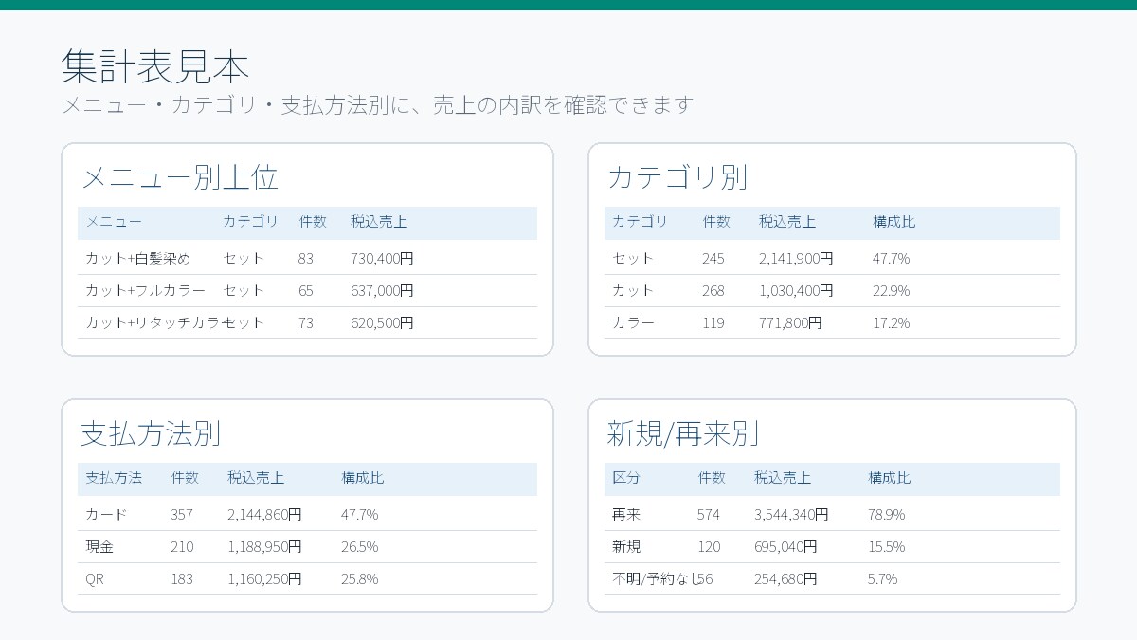Click the 730,400円 sales value

[382, 258]
